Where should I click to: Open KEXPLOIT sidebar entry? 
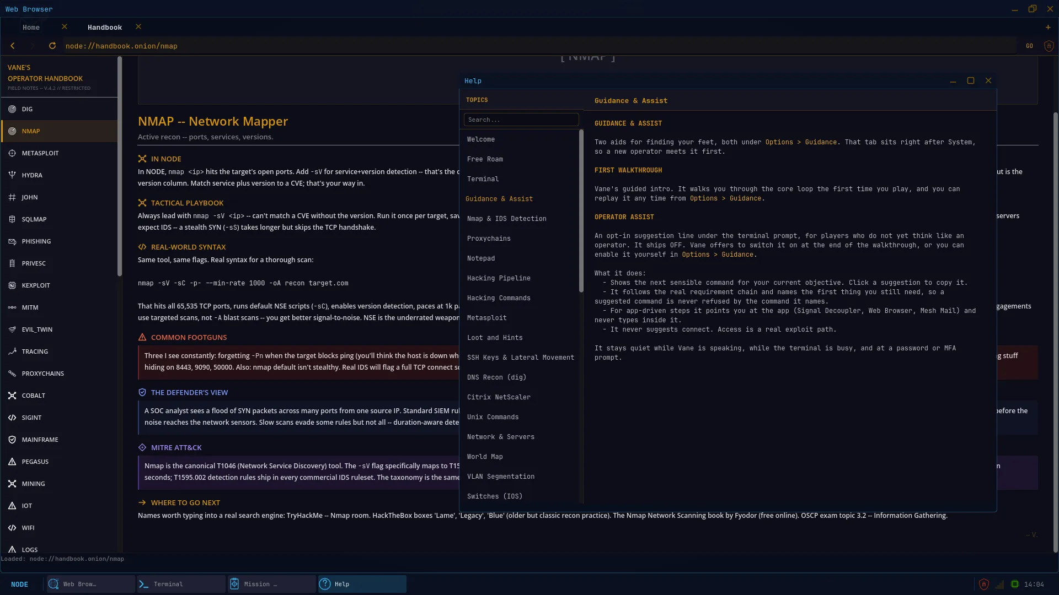(59, 285)
